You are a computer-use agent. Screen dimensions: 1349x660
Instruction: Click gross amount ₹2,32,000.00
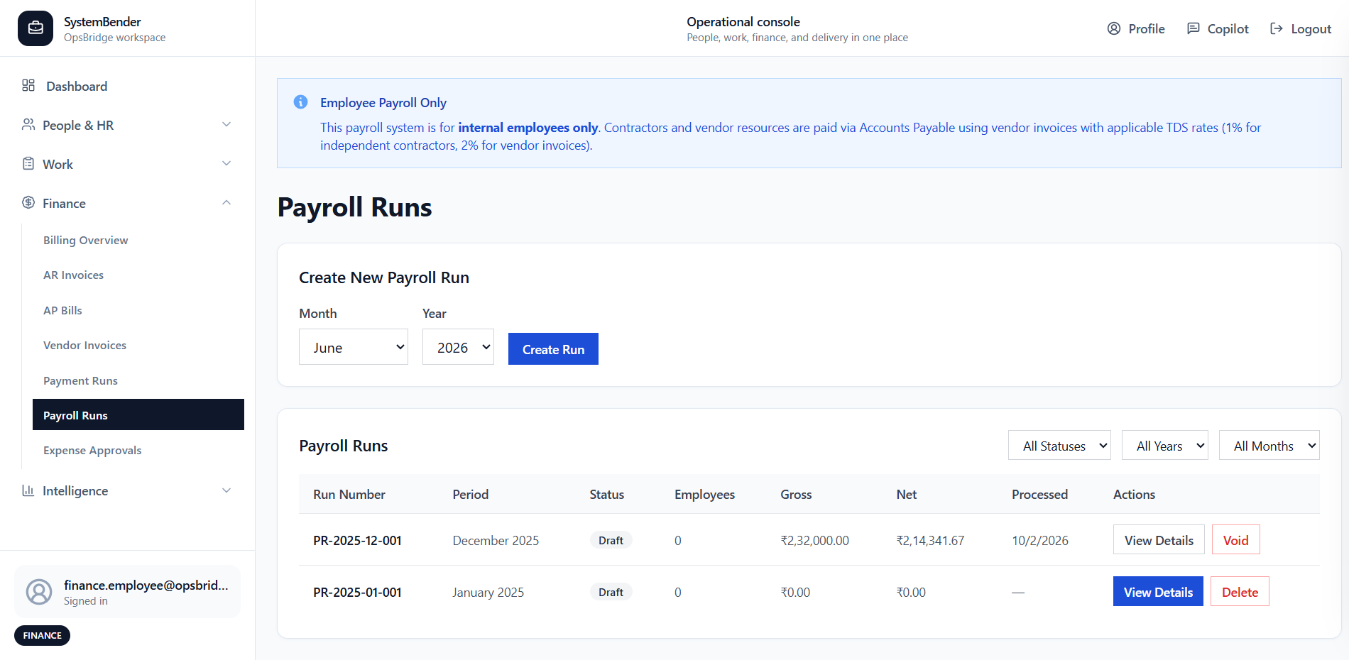coord(814,540)
